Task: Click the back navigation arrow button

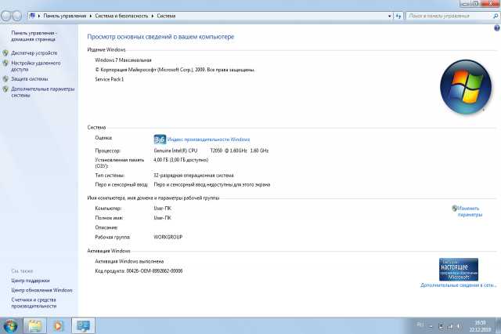Action: pos(6,16)
